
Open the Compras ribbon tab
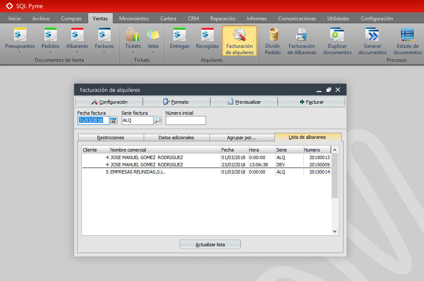point(71,19)
